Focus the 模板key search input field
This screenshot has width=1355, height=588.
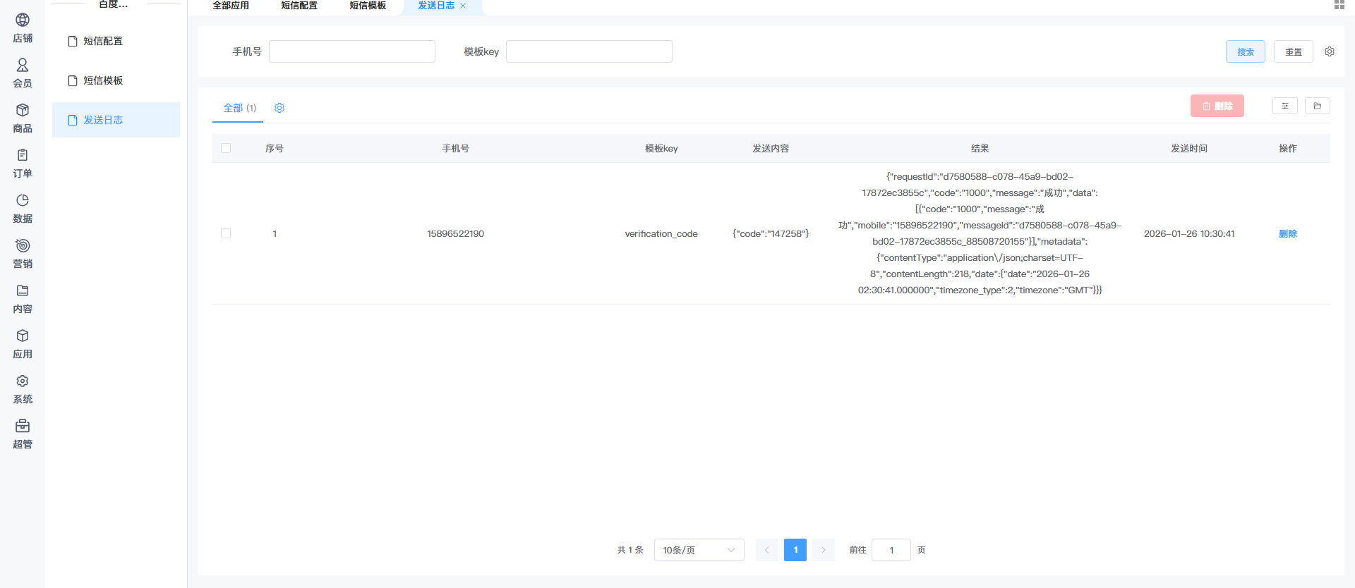pos(589,51)
